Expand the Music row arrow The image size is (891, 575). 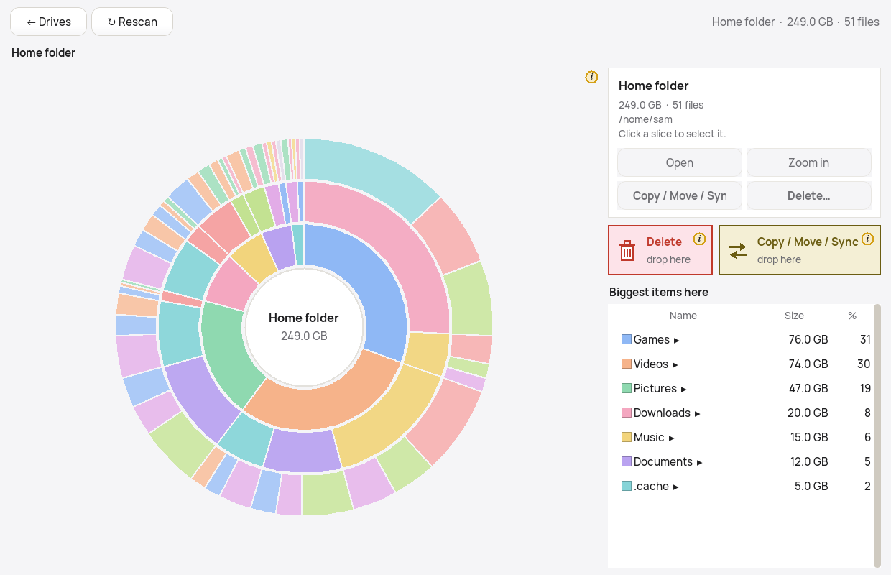(672, 438)
